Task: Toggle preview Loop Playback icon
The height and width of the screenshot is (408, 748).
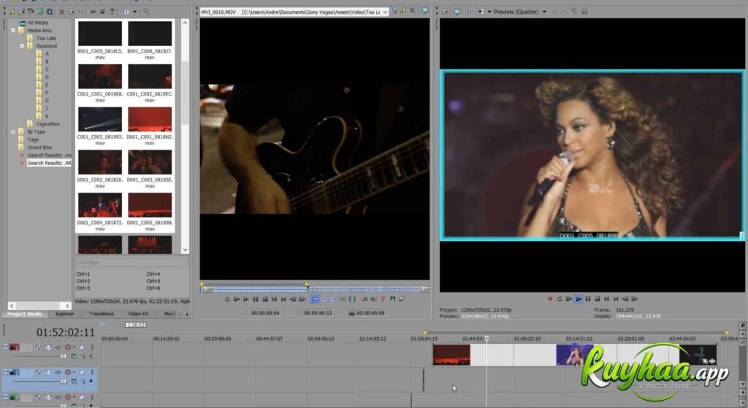Action: point(560,299)
